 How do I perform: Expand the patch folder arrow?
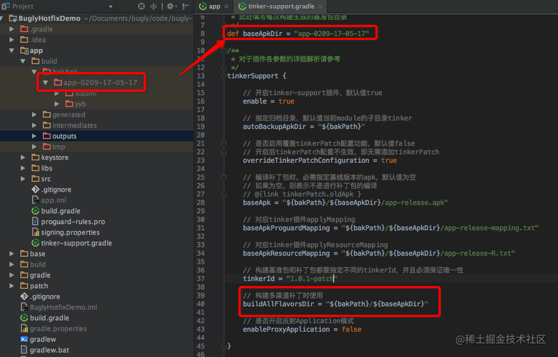(x=12, y=285)
